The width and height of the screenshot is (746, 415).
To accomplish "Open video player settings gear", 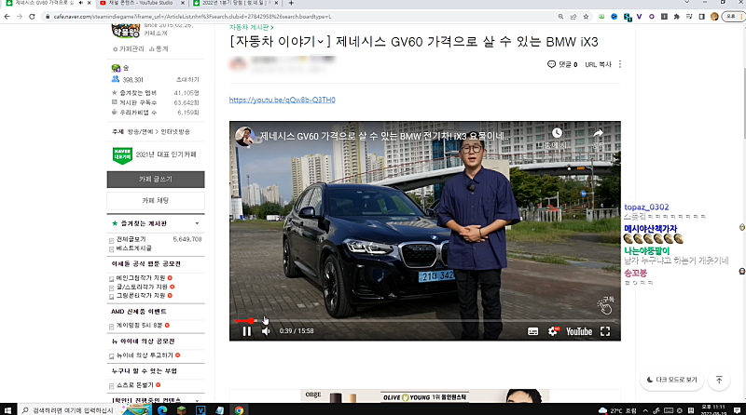I will (x=552, y=331).
